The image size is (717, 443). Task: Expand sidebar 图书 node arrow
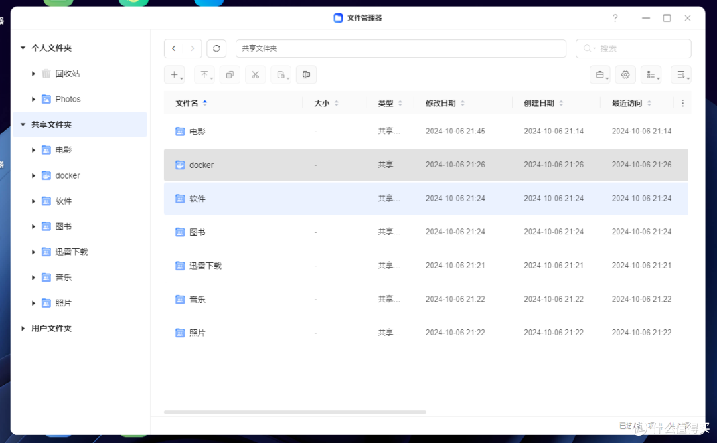coord(33,226)
